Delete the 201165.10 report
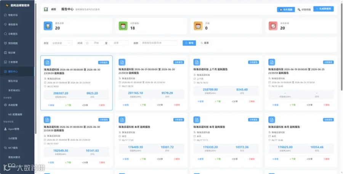 tap(177, 105)
